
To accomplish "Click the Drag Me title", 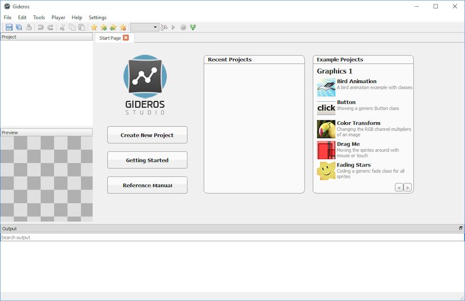I will (x=348, y=144).
